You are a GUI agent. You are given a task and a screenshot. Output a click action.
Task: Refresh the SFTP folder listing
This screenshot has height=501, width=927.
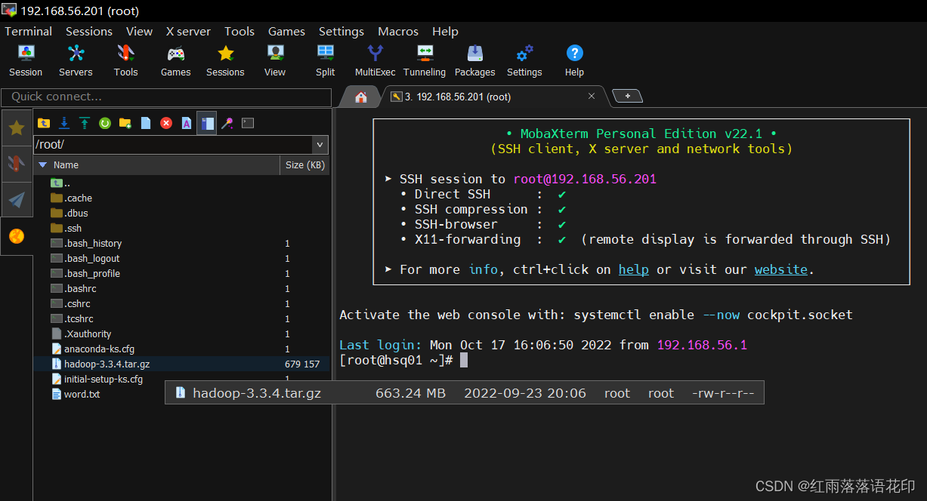click(x=105, y=123)
